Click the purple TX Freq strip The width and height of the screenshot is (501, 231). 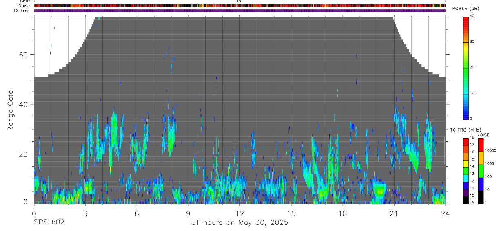tap(239, 11)
